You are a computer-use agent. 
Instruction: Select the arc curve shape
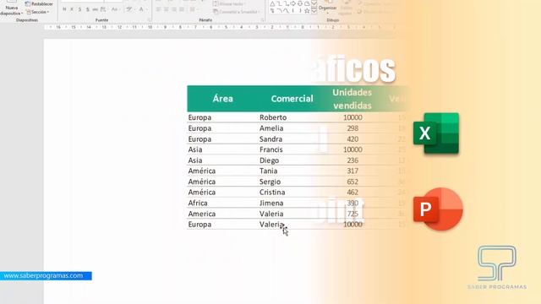pyautogui.click(x=279, y=11)
